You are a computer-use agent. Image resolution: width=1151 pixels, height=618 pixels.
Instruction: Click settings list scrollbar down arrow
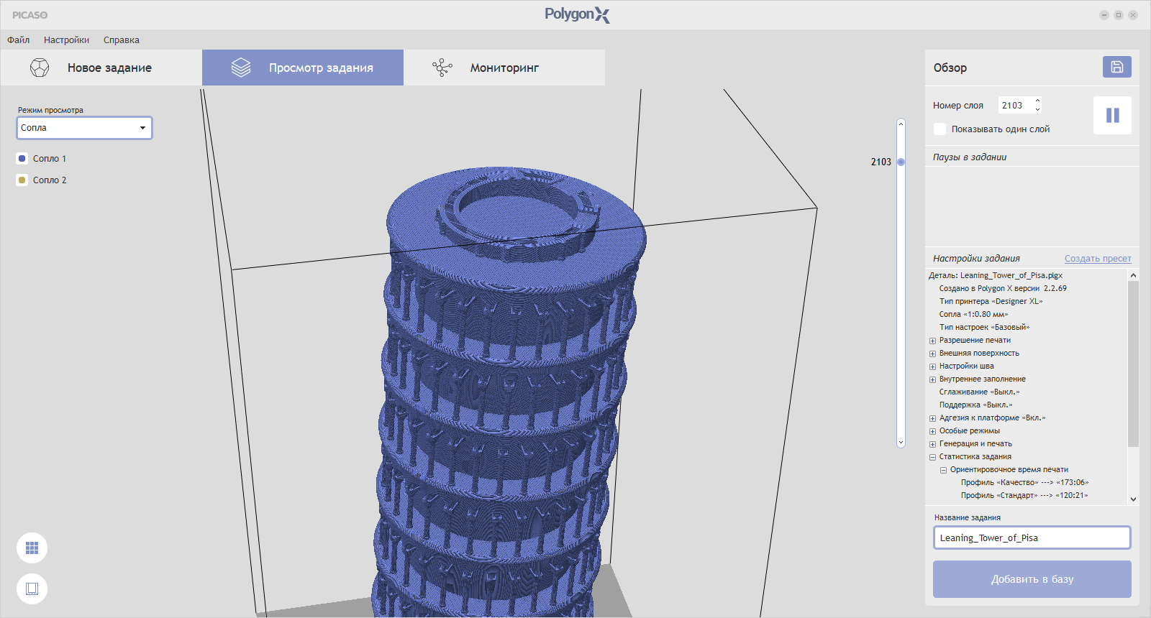1133,499
